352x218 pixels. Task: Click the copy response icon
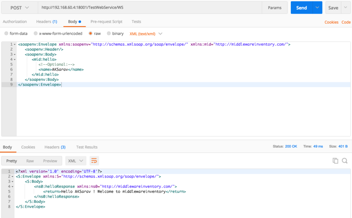tap(335, 161)
